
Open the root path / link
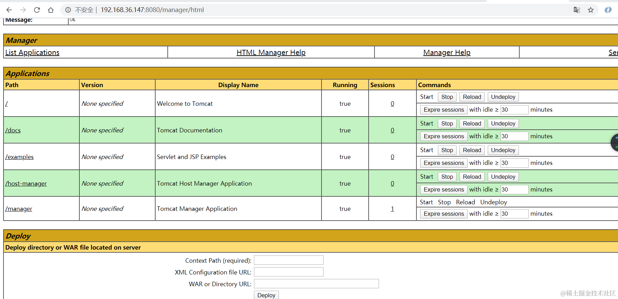tap(7, 103)
